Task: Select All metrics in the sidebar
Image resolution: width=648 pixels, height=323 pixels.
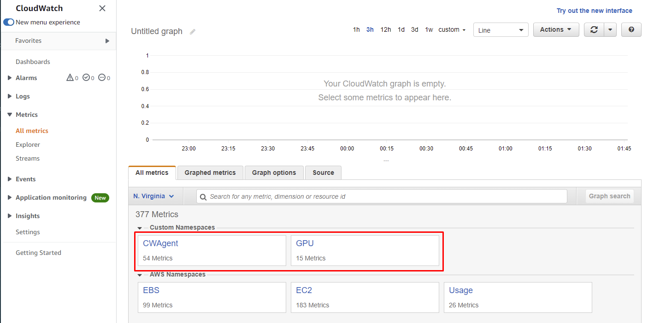Action: 32,131
